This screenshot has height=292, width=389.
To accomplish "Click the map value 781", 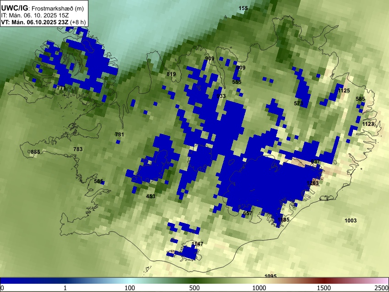I will (x=119, y=135).
